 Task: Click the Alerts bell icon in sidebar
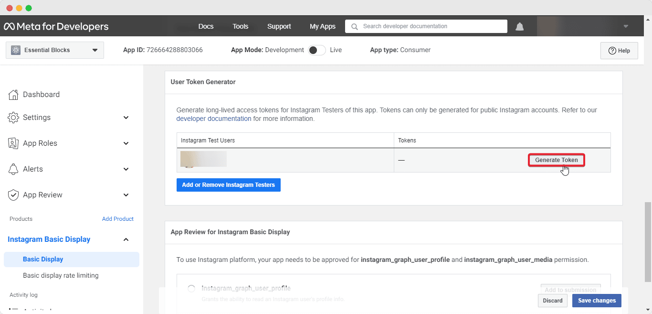pos(13,169)
